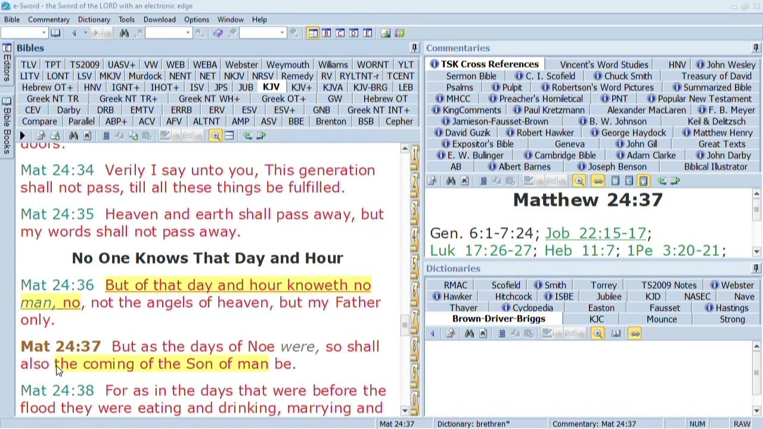Expand the search text combo box in main toolbar
Image resolution: width=763 pixels, height=429 pixels.
pyautogui.click(x=188, y=33)
